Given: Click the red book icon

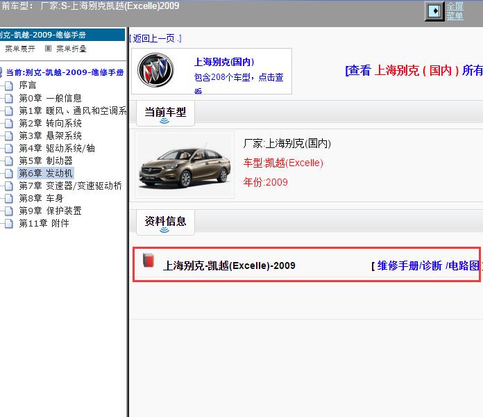Looking at the screenshot, I should click(149, 260).
